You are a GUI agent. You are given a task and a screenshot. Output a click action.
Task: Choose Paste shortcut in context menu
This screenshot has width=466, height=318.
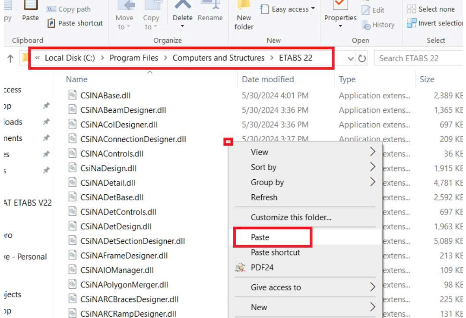305,253
